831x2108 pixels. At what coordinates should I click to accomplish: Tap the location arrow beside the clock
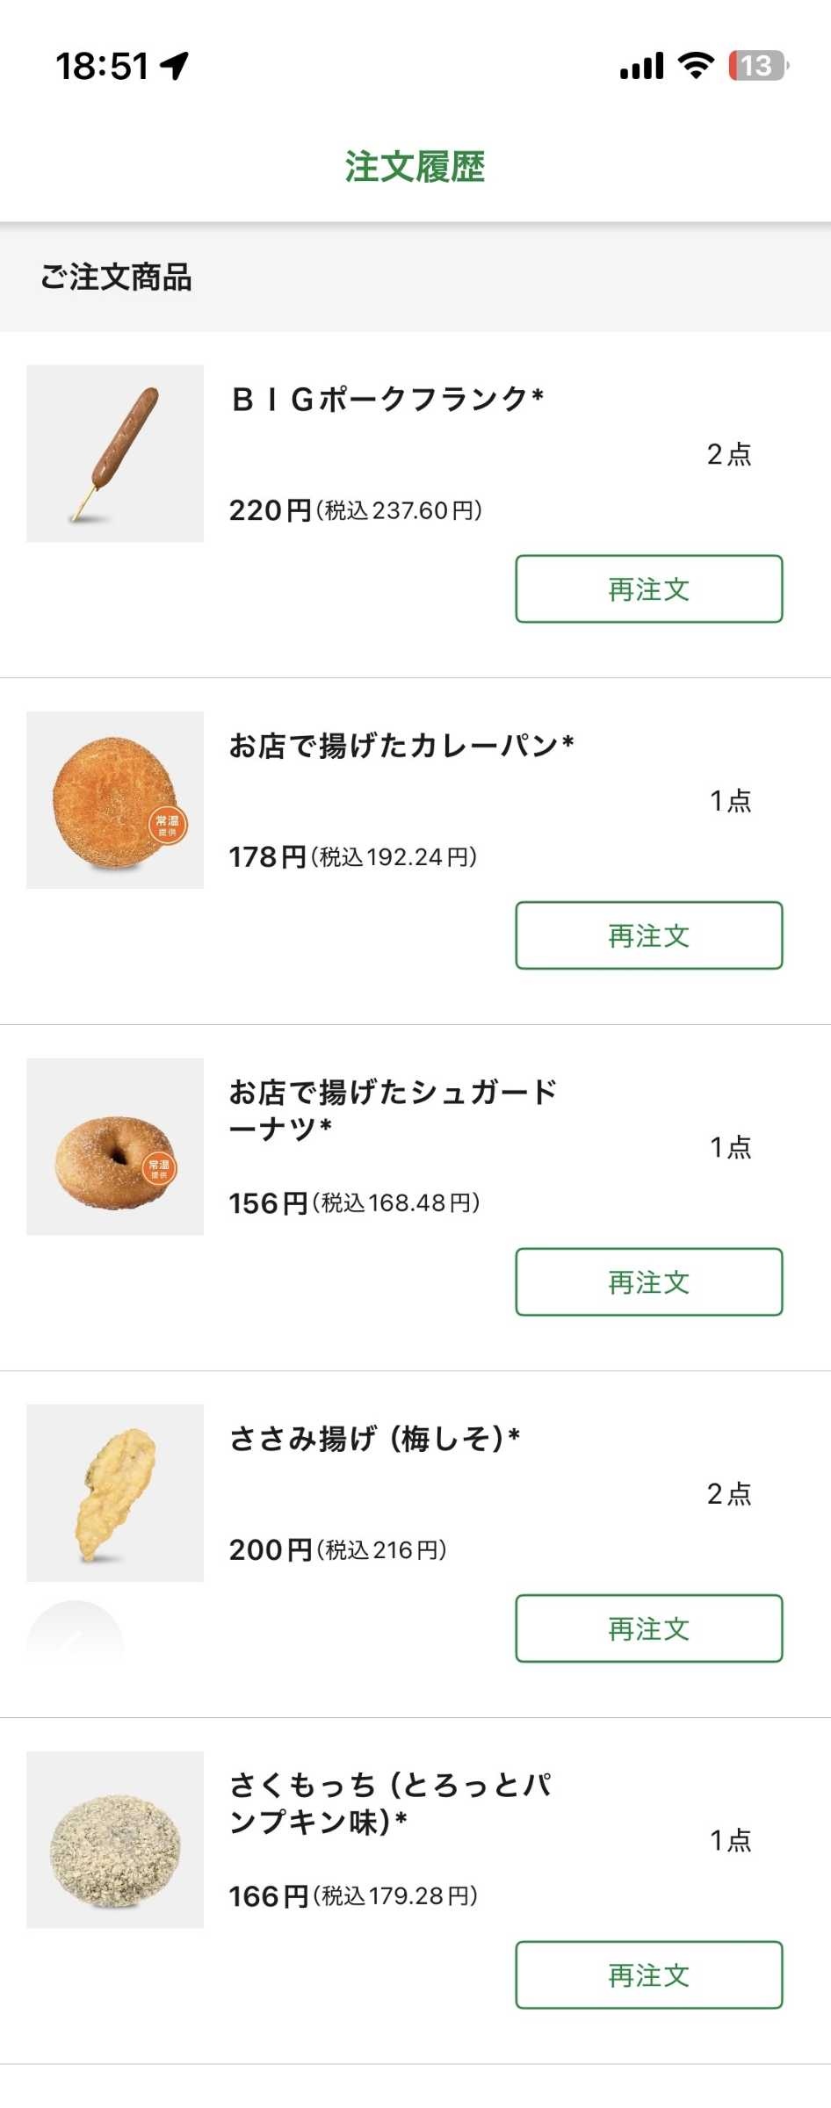[x=175, y=65]
